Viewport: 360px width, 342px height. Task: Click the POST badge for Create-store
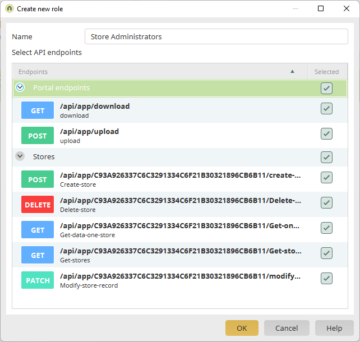point(38,179)
